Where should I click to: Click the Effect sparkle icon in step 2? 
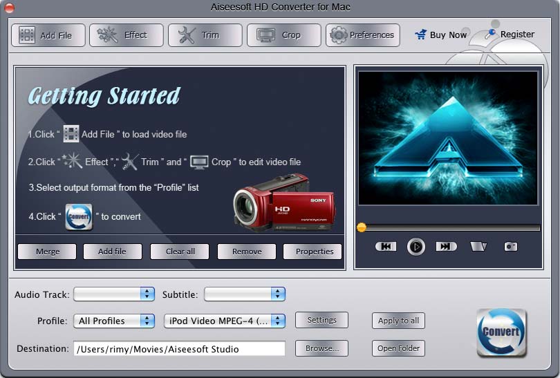(73, 161)
